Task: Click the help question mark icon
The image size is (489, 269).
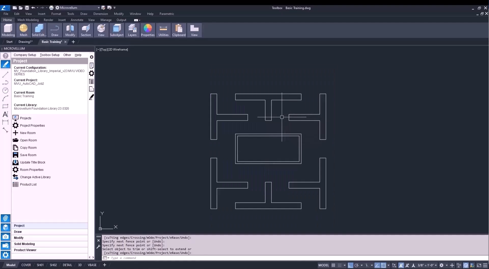Action: pyautogui.click(x=5, y=56)
